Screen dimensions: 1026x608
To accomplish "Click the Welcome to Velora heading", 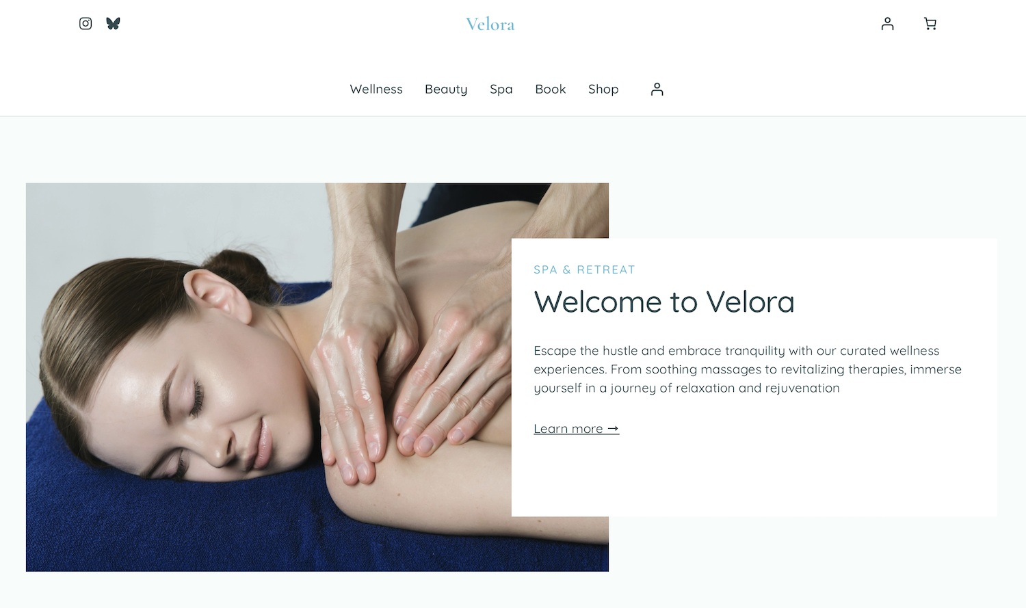I will 664,302.
